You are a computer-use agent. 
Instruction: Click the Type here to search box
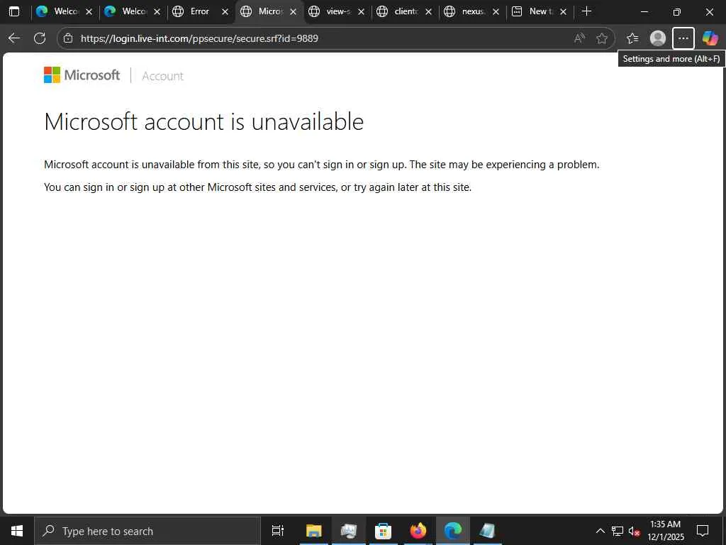point(147,531)
